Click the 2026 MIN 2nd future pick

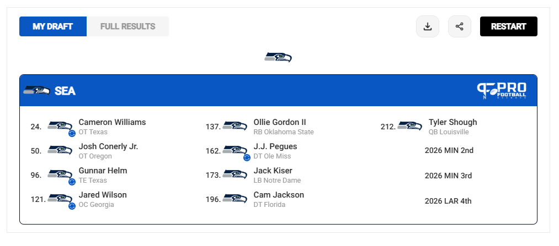449,150
